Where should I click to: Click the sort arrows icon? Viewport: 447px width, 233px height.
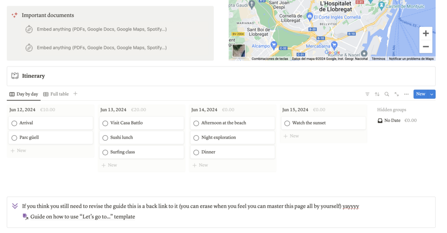(x=377, y=94)
